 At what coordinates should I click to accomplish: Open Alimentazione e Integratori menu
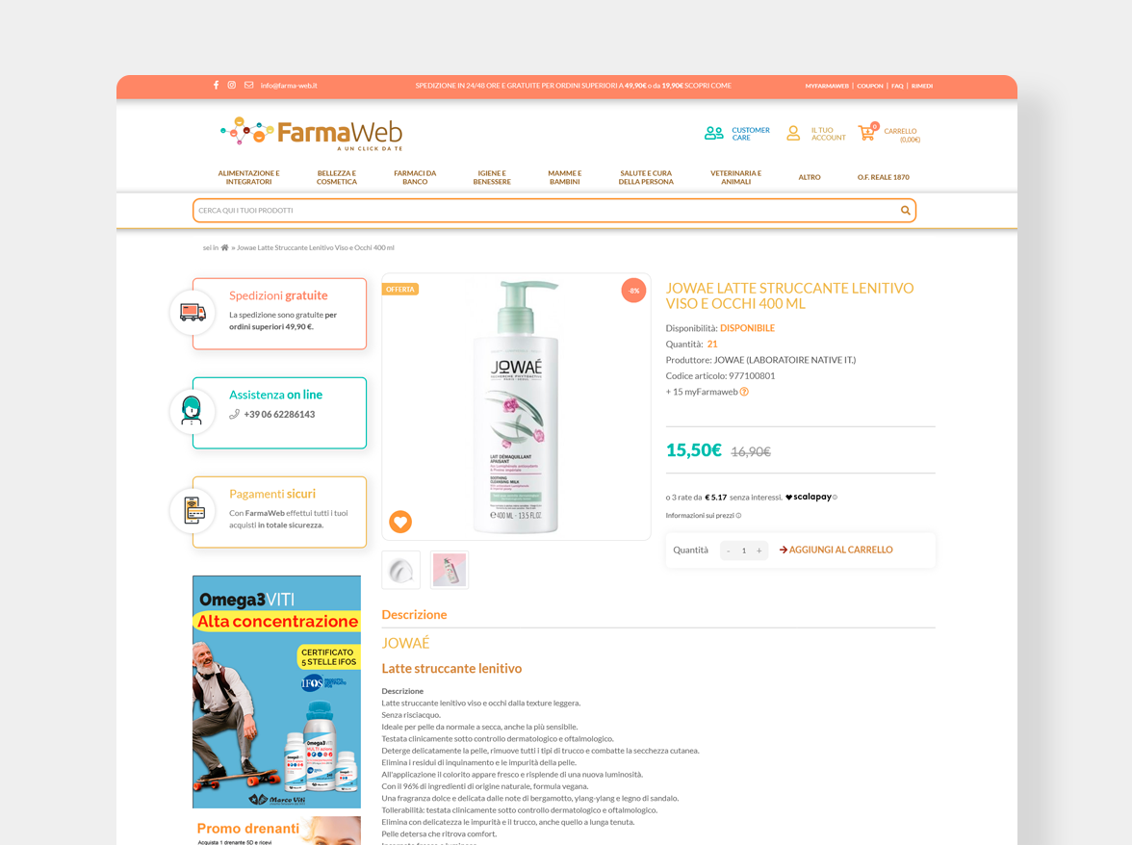coord(248,177)
